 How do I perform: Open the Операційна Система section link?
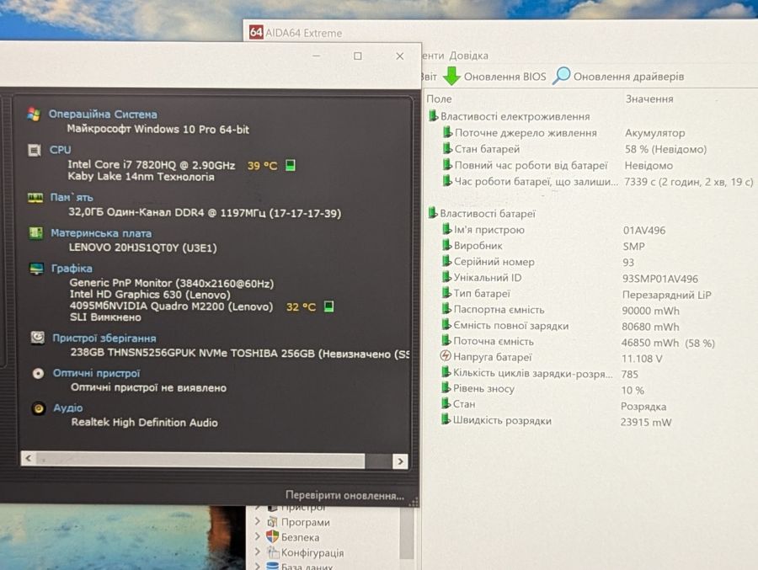click(x=103, y=115)
